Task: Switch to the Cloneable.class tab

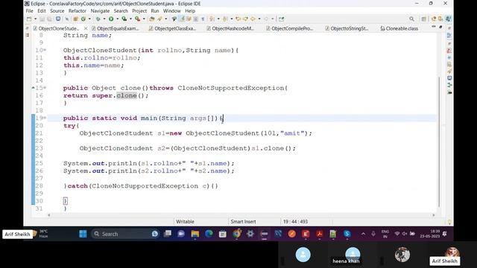Action: [x=399, y=28]
